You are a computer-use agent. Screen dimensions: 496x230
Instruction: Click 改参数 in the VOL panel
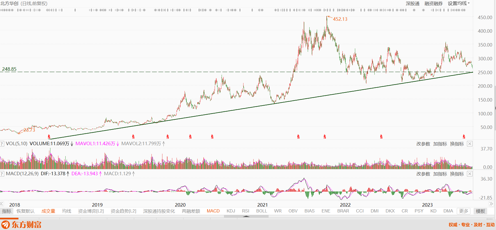423,144
